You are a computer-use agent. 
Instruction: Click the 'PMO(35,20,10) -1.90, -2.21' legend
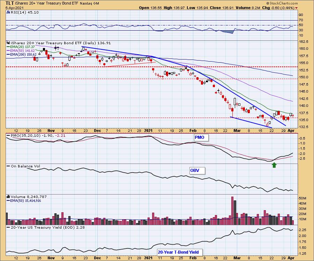(x=38, y=136)
